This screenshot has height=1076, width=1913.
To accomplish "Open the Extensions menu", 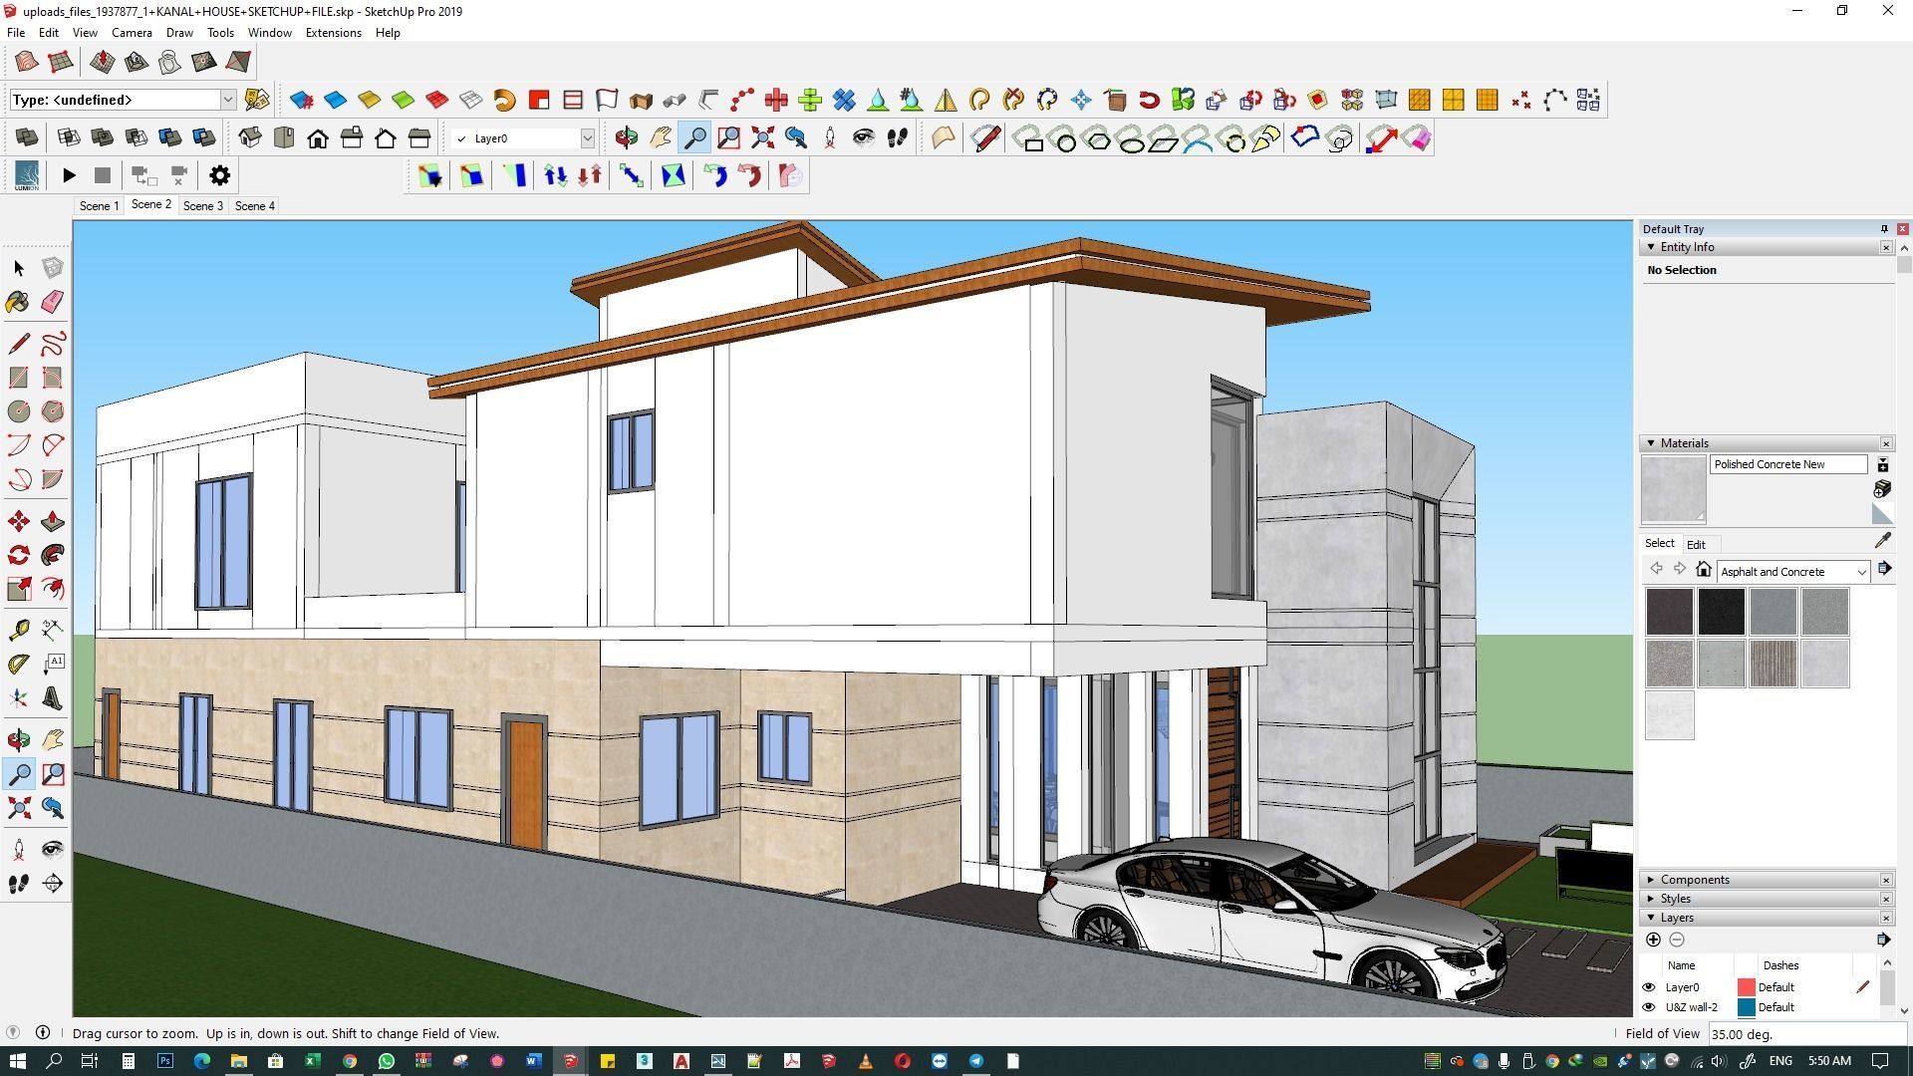I will [333, 33].
